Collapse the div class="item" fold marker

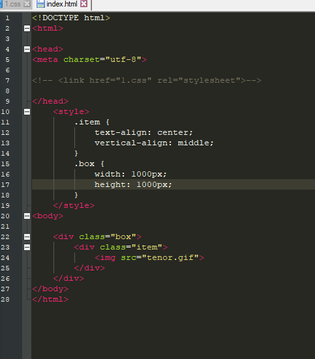tap(27, 248)
